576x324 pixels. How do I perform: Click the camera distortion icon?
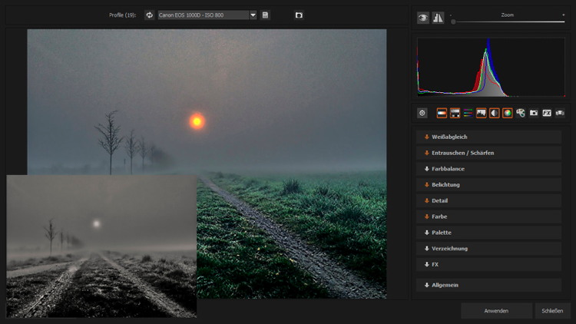point(534,113)
